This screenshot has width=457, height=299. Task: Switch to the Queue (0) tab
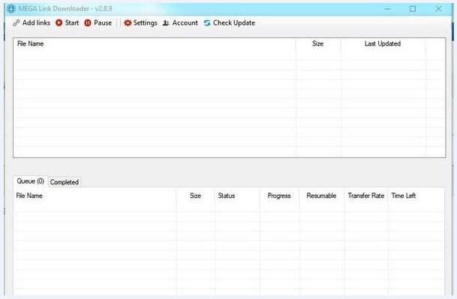(30, 181)
